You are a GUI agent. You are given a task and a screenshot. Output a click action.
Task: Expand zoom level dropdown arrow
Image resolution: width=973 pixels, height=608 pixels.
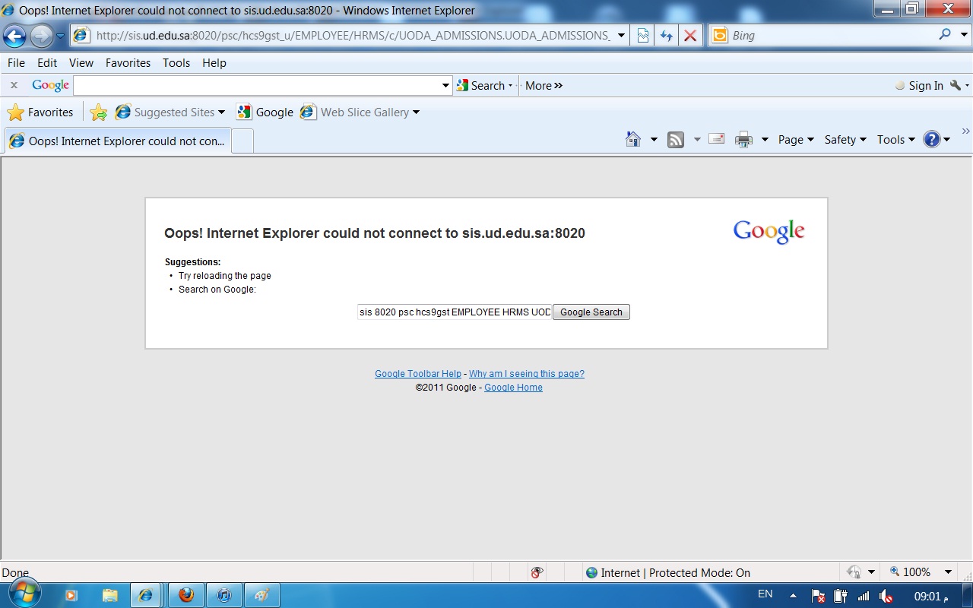click(x=948, y=572)
